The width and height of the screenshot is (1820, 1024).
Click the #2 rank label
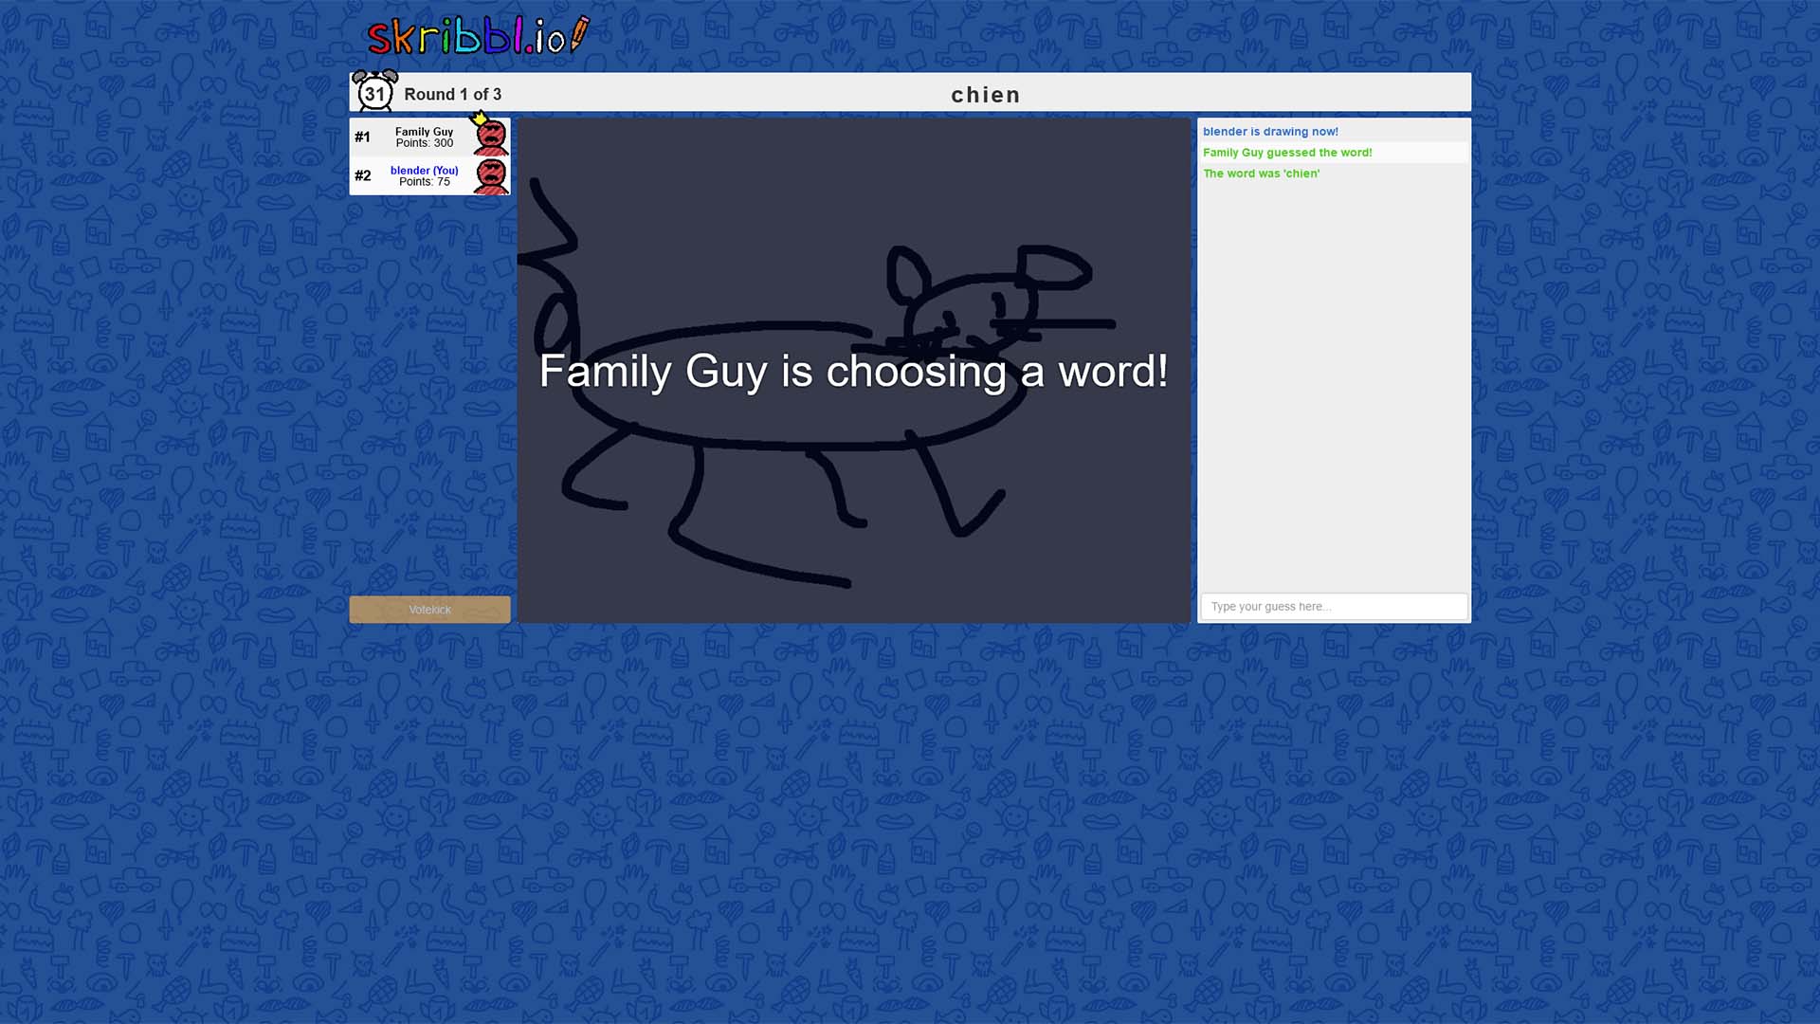coord(363,176)
